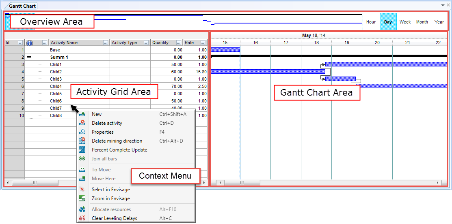
Task: Click the activity grid scrollbar left arrow
Action: pos(8,183)
